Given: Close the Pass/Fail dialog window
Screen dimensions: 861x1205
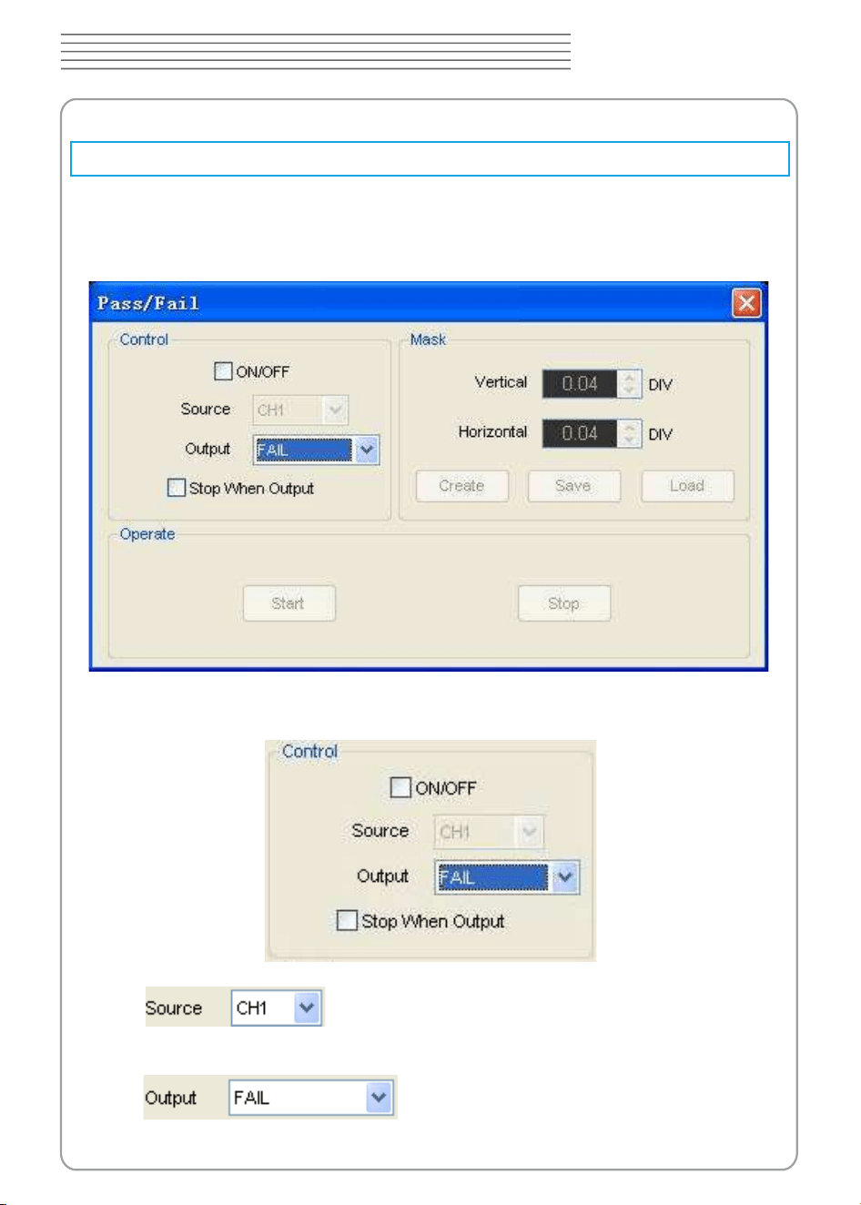Looking at the screenshot, I should tap(746, 303).
